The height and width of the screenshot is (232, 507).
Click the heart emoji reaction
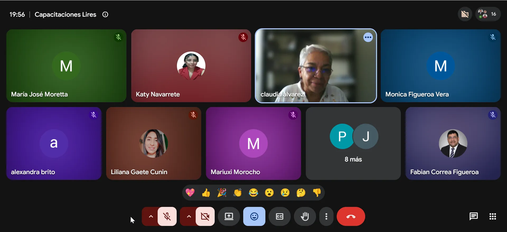tap(190, 193)
